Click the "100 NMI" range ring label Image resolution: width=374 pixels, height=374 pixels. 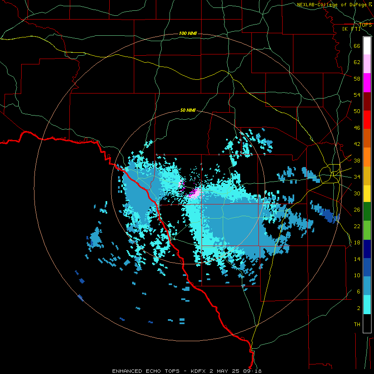point(188,33)
